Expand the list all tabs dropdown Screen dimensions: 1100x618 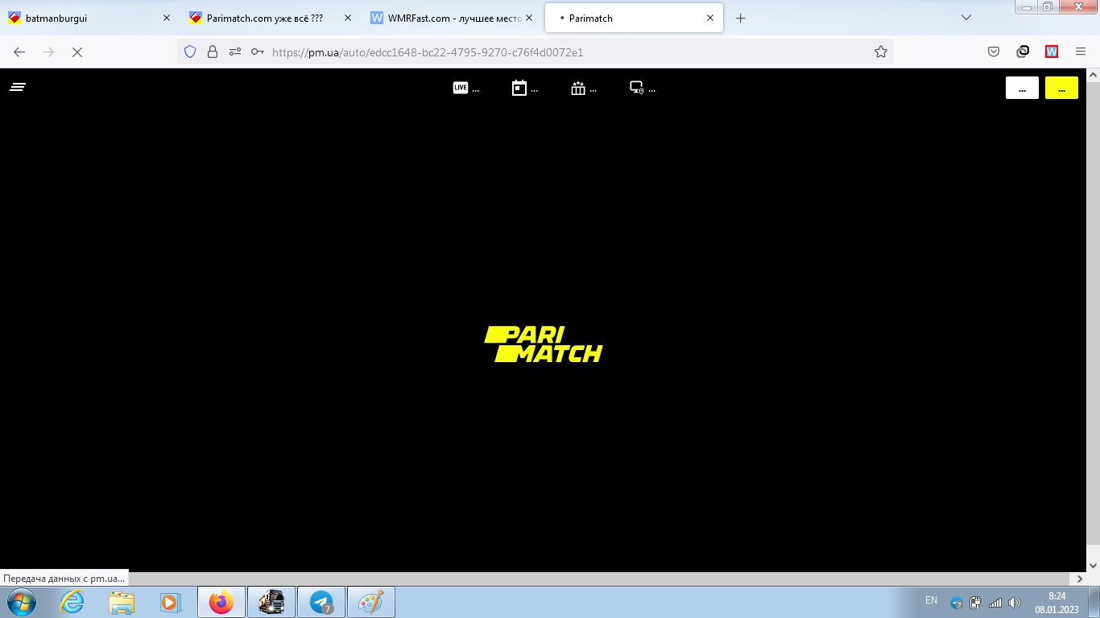(x=966, y=18)
